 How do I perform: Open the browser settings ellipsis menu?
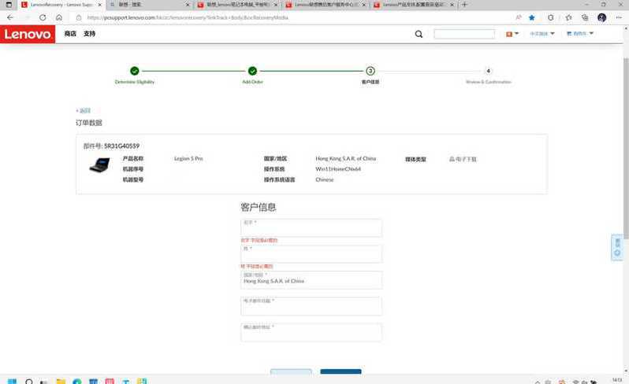point(619,17)
